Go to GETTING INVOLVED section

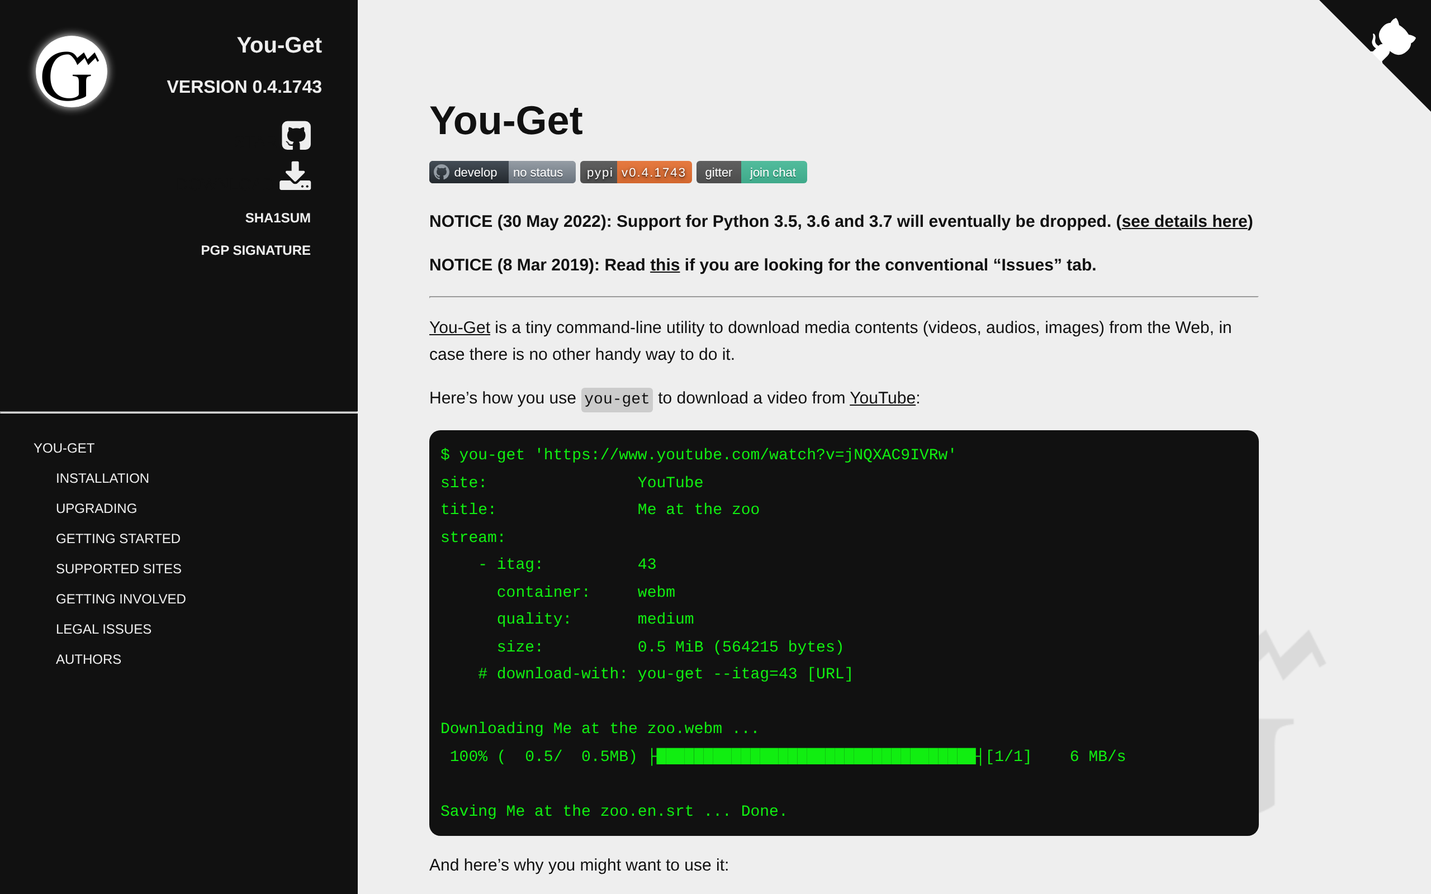(121, 599)
